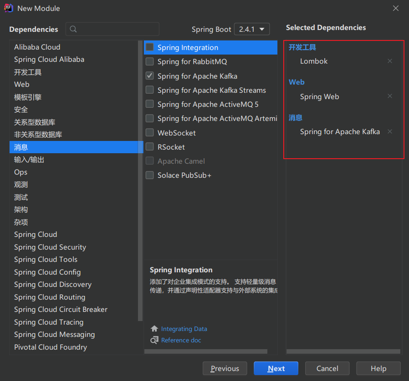Select the 消息 category in left list
409x381 pixels.
(74, 147)
